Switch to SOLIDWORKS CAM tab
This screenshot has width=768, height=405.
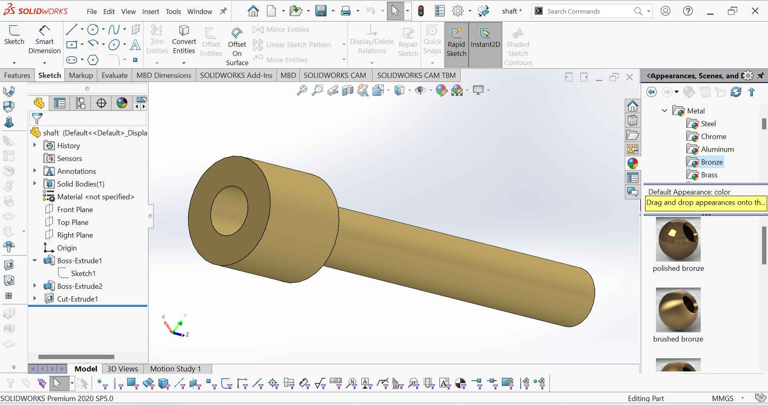click(335, 75)
